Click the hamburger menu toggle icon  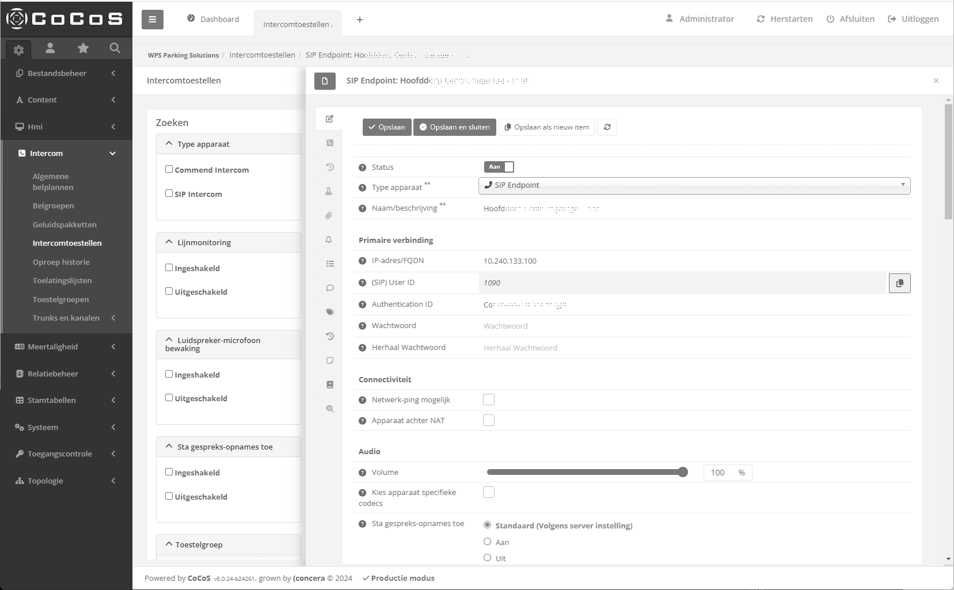click(152, 20)
